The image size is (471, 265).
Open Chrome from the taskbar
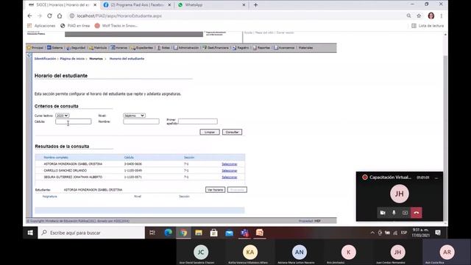click(183, 233)
